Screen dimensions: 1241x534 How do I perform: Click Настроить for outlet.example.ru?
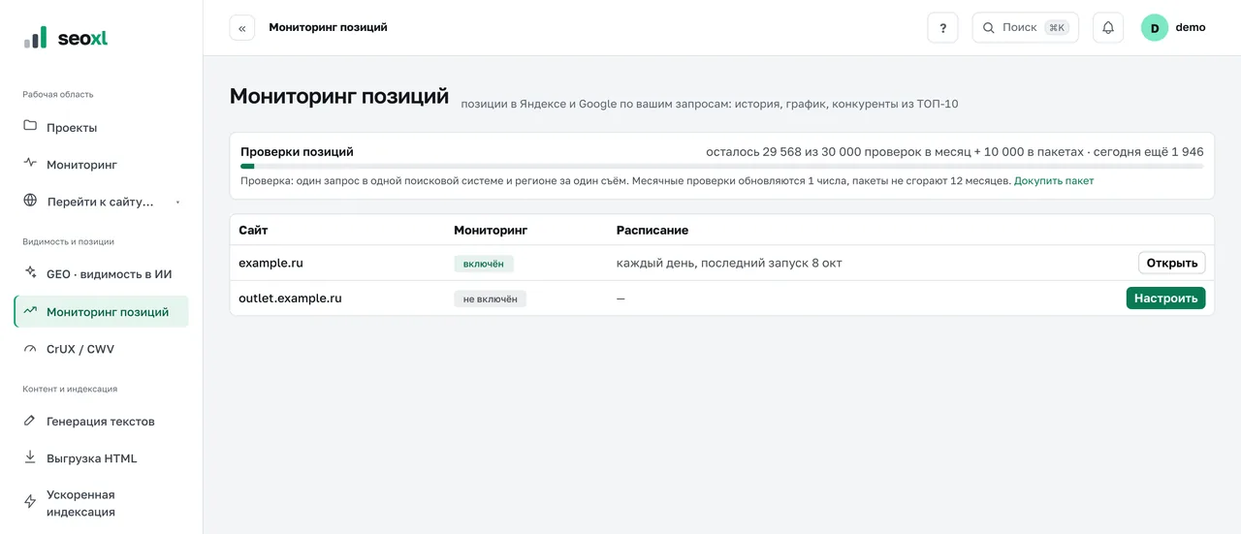tap(1165, 298)
